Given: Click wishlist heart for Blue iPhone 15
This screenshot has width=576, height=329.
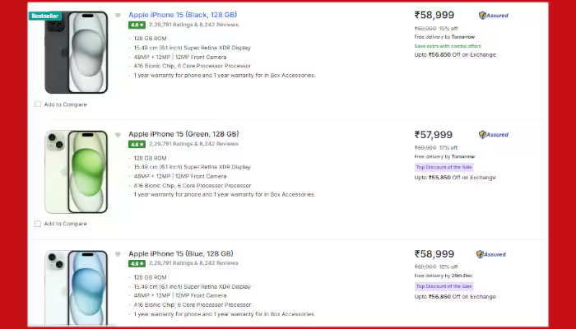Looking at the screenshot, I should tap(118, 254).
